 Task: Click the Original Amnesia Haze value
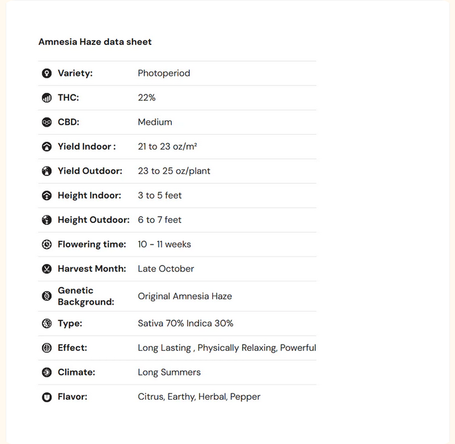185,296
